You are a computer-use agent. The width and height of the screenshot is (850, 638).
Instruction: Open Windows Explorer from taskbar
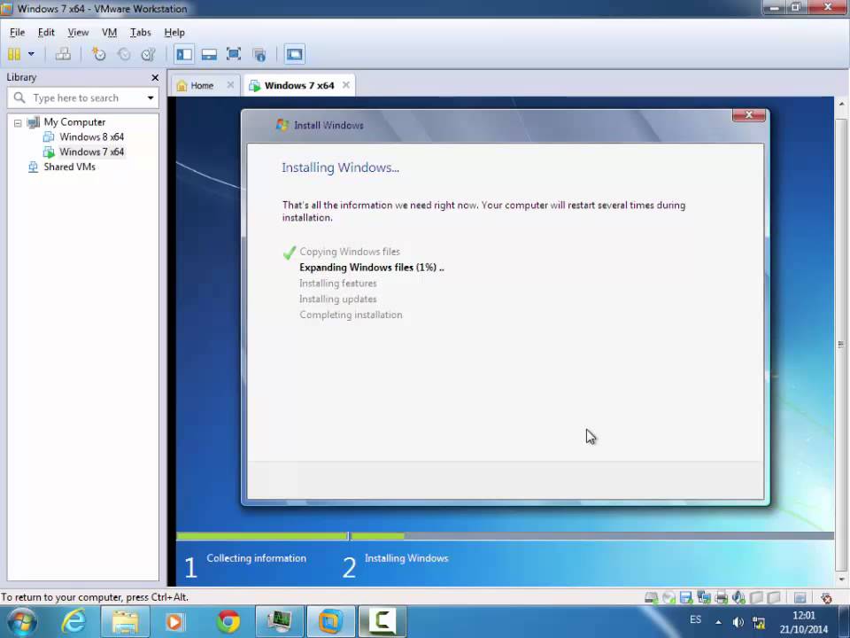coord(124,622)
